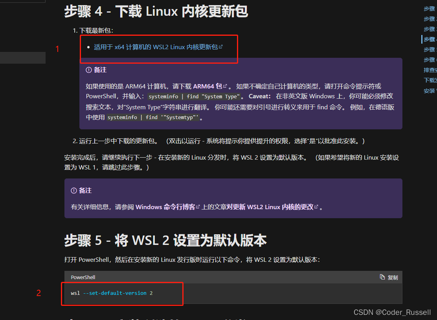Screen dimensions: 437x320
Task: Jump to the 安装 section in the page outline
Action: pyautogui.click(x=430, y=90)
